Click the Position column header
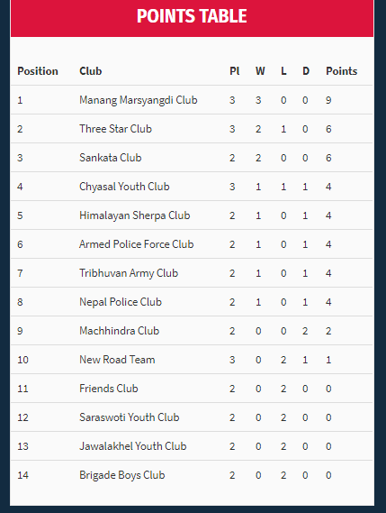This screenshot has height=513, width=386. click(x=38, y=71)
